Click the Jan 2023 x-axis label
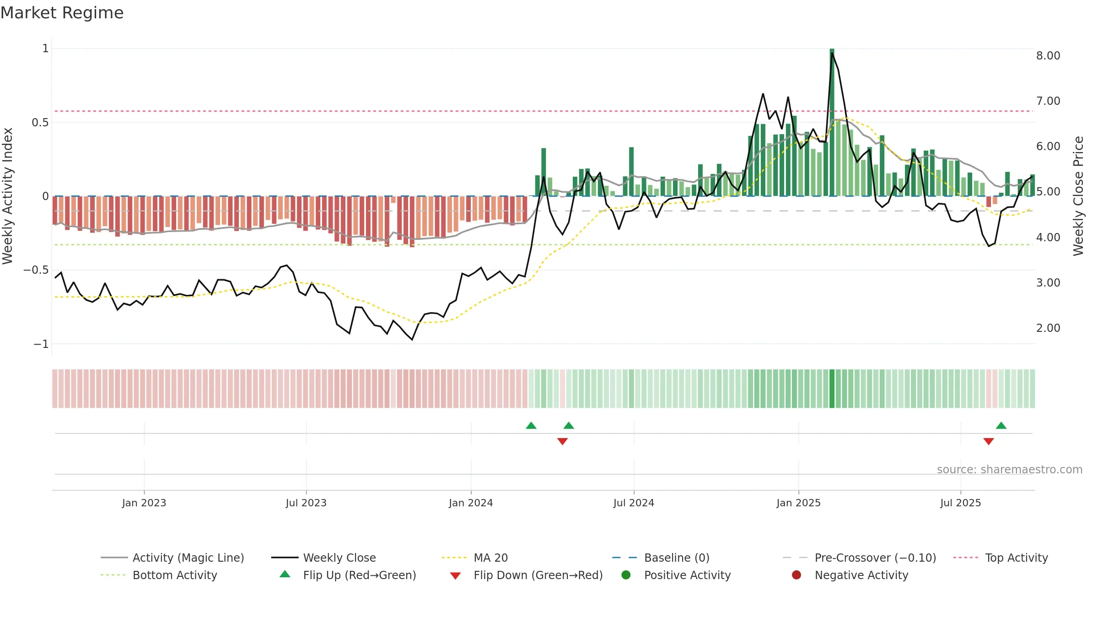 (144, 503)
